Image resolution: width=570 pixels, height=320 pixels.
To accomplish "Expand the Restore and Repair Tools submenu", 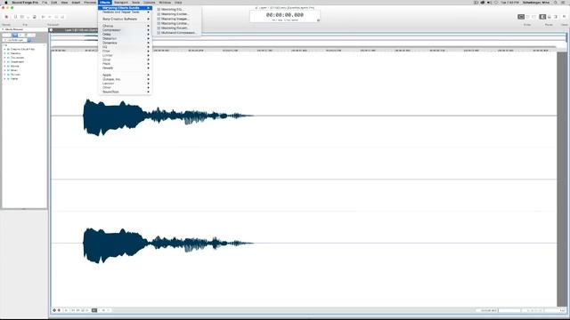I will 125,12.
